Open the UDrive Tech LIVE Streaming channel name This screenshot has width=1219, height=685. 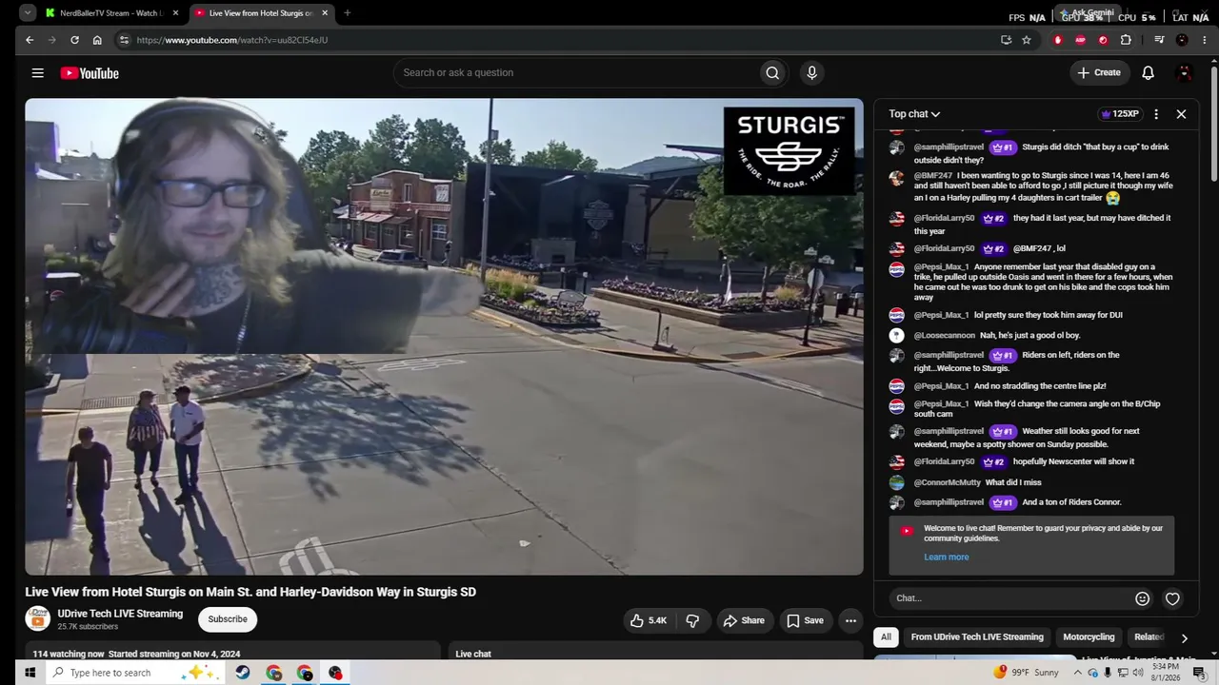[120, 614]
